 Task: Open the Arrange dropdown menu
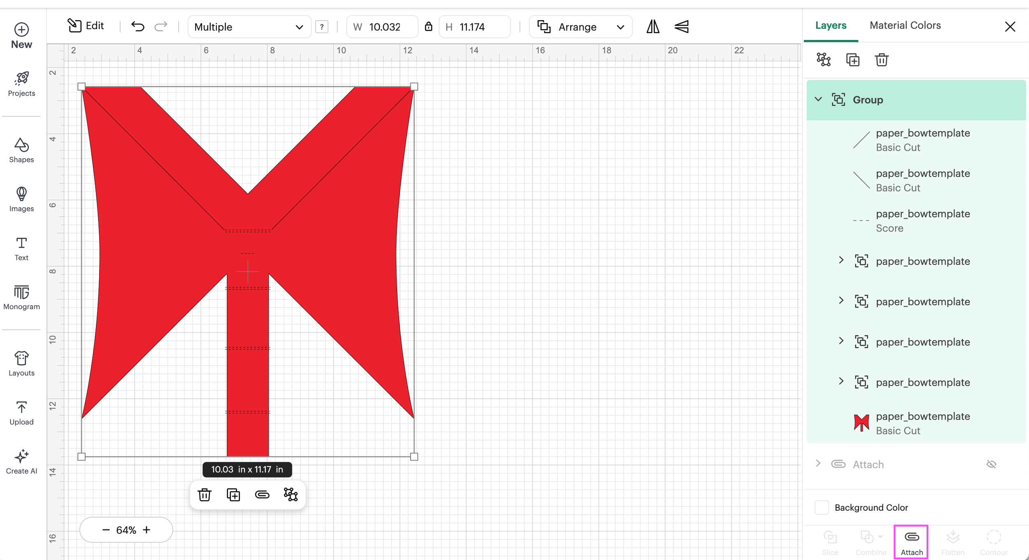coord(580,27)
